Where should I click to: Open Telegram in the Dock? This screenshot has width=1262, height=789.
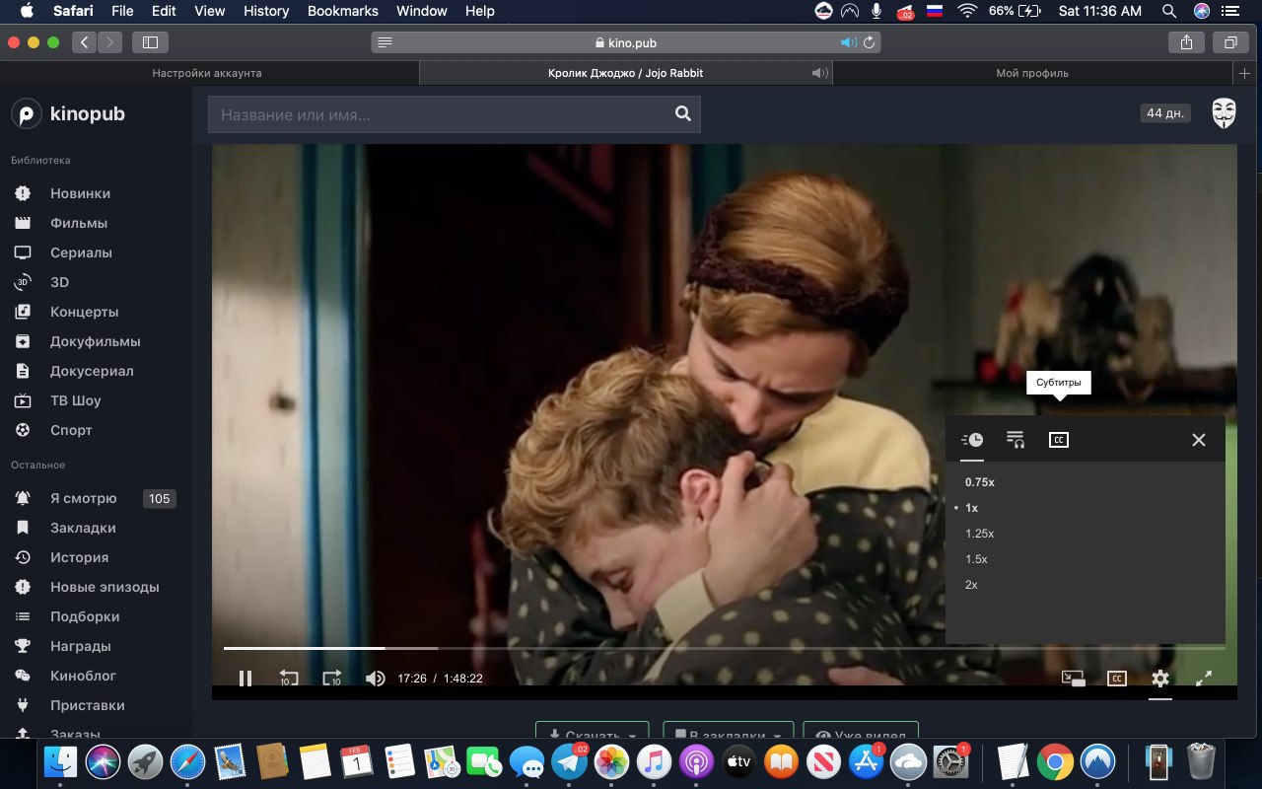pyautogui.click(x=569, y=761)
